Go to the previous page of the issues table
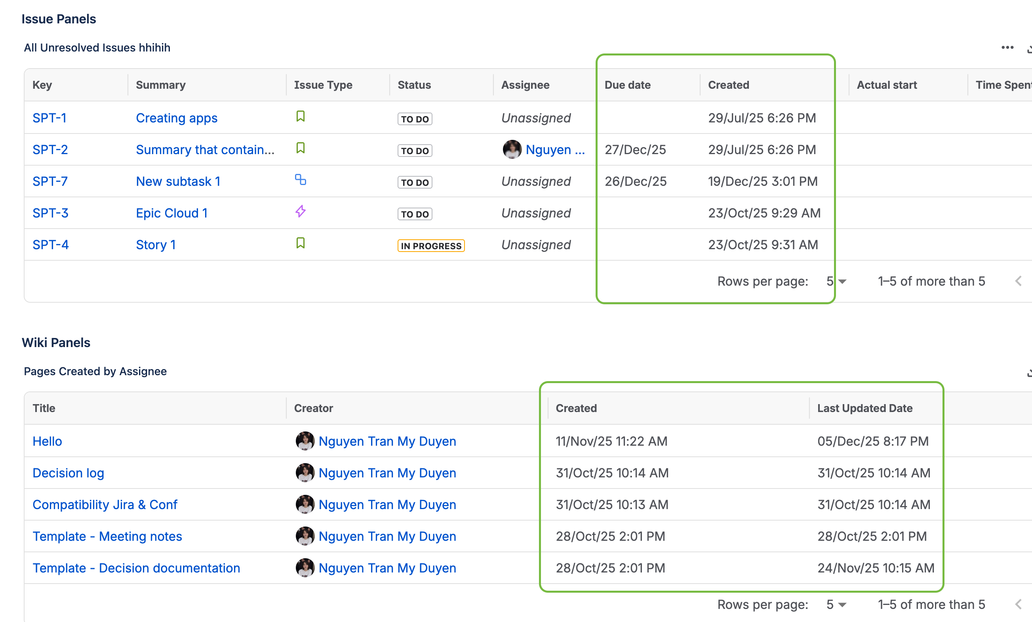The width and height of the screenshot is (1032, 622). pyautogui.click(x=1018, y=281)
